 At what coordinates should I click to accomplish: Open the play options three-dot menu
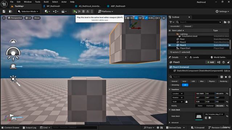pos(92,11)
